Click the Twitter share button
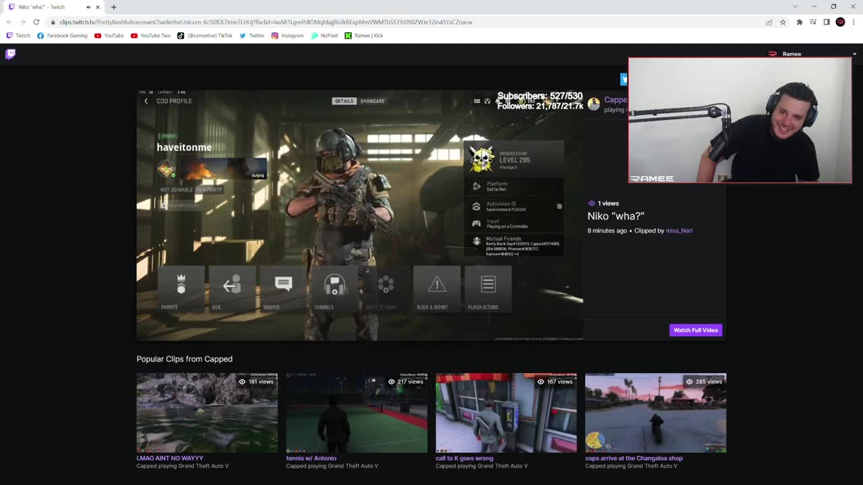 [x=624, y=79]
